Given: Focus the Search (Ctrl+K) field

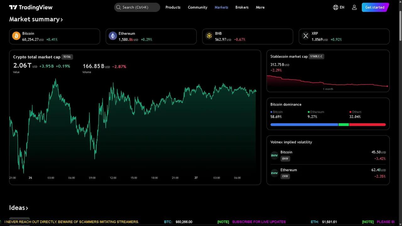Looking at the screenshot, I should click(137, 7).
